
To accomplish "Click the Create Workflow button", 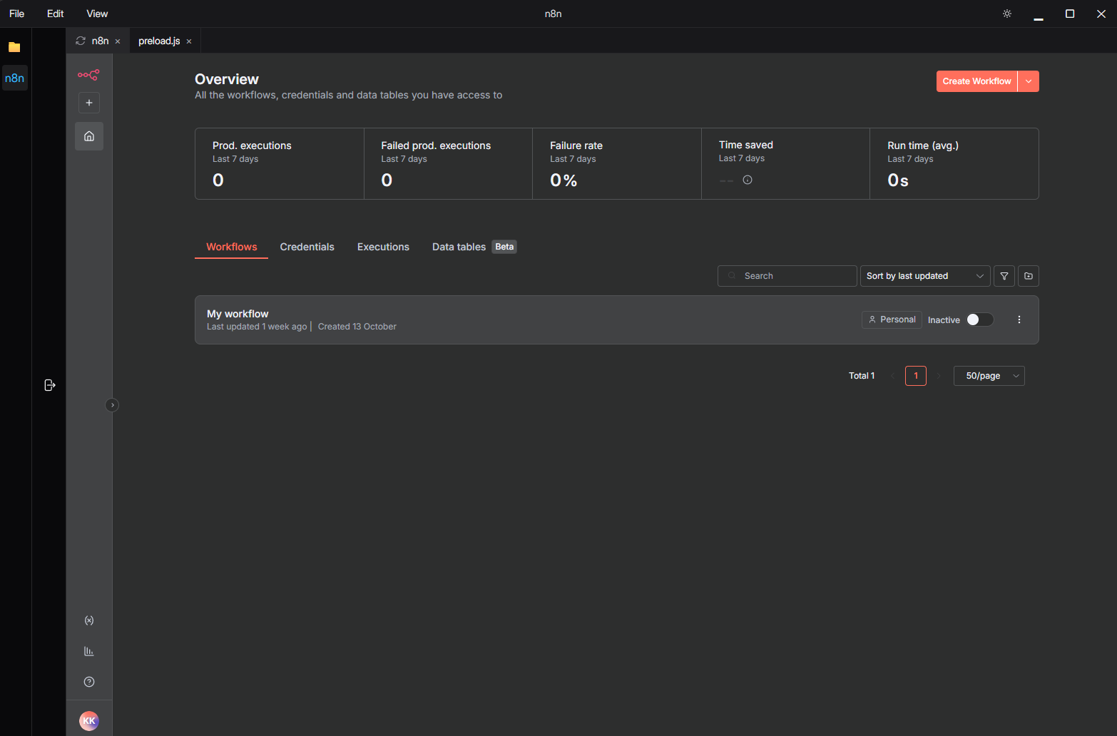I will (x=976, y=81).
